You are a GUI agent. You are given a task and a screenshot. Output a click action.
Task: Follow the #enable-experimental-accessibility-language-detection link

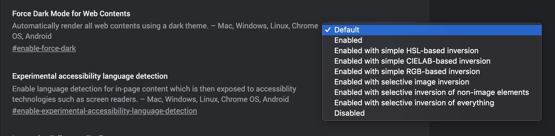[x=105, y=111]
